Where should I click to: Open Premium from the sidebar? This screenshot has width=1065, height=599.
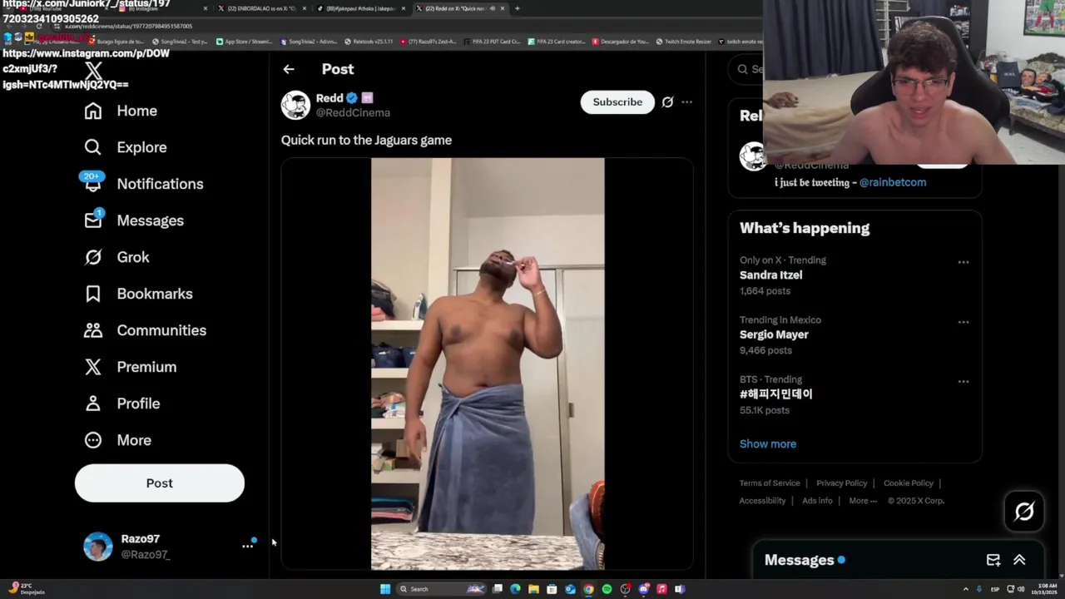(130, 367)
